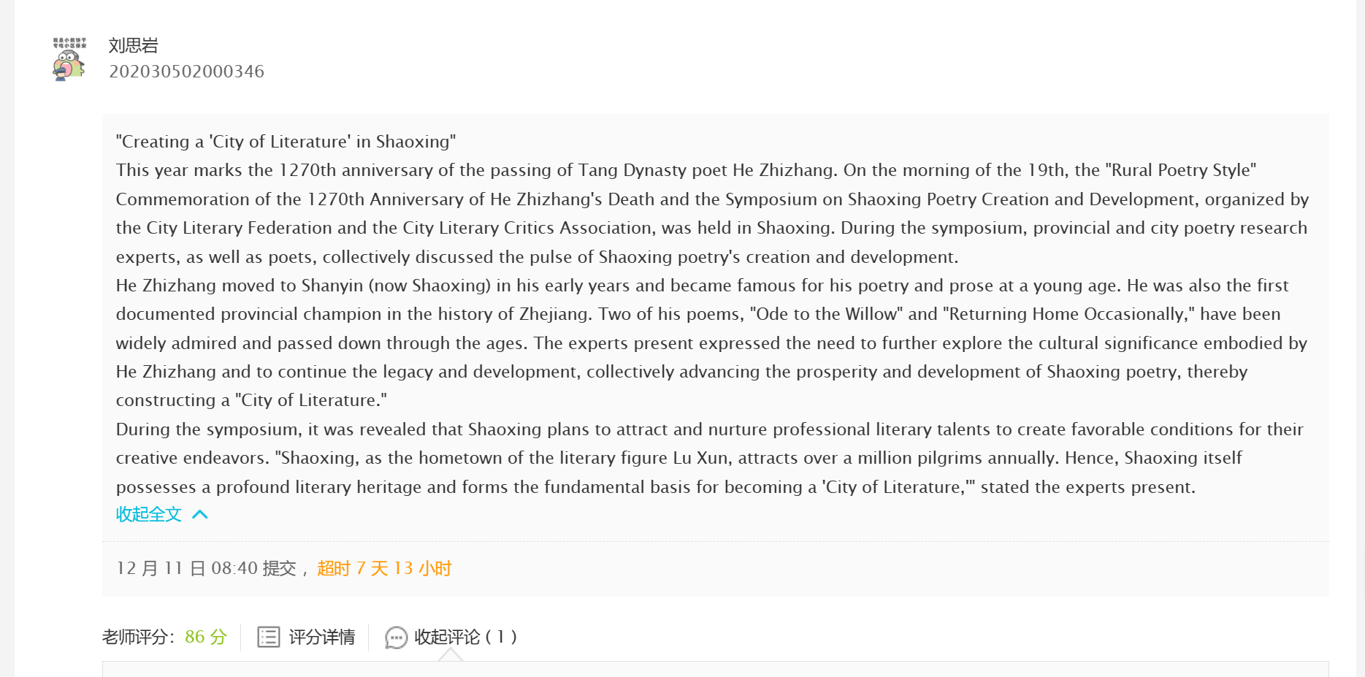Click the comment panel below 收起评论
This screenshot has height=677, width=1365.
pyautogui.click(x=715, y=669)
